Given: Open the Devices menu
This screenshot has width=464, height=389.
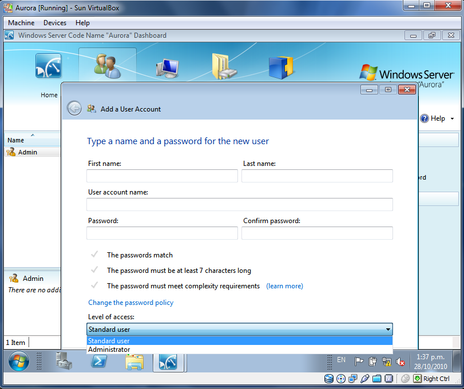Looking at the screenshot, I should (55, 23).
